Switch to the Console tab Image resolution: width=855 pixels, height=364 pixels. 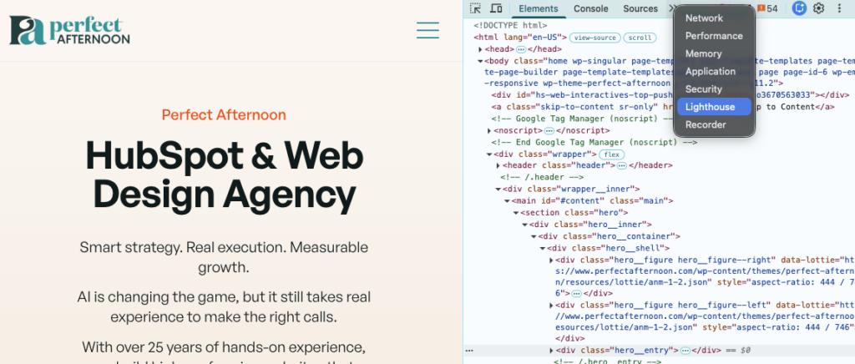(590, 8)
